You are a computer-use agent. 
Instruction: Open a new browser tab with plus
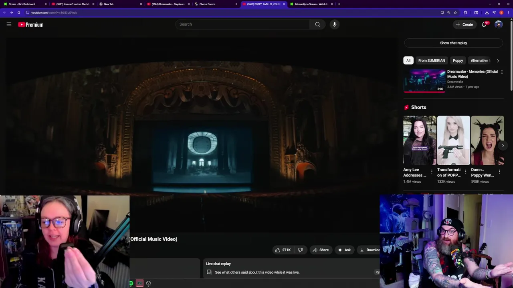[339, 4]
